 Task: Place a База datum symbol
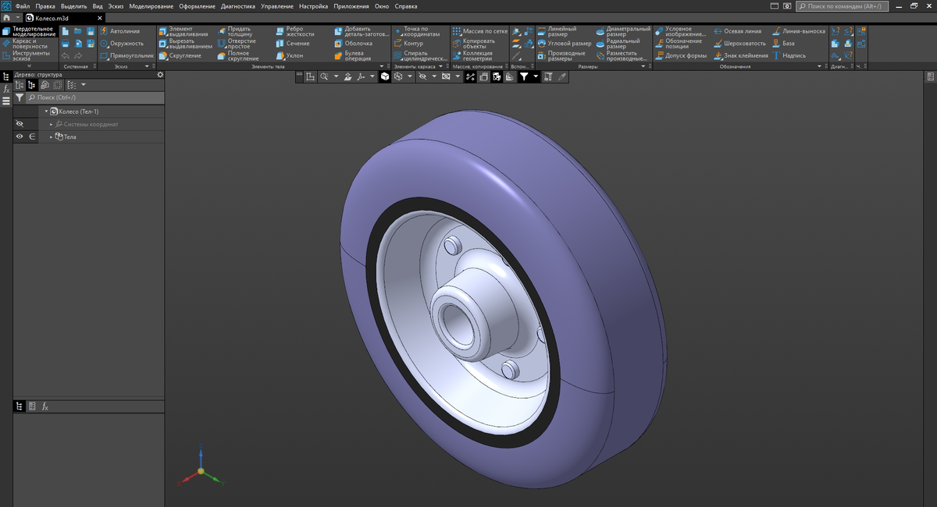point(782,44)
